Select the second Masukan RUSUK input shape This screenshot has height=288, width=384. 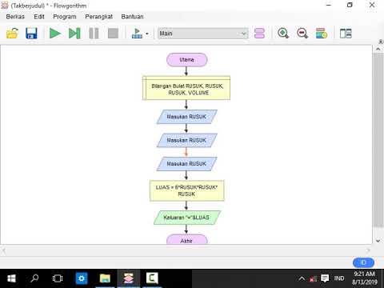coord(186,140)
